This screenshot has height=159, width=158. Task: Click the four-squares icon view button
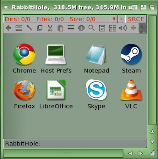pyautogui.click(x=113, y=28)
